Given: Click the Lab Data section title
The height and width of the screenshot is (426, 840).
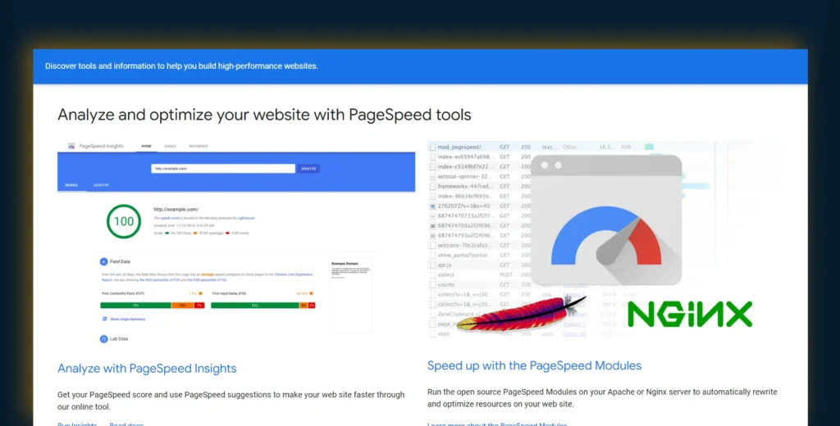Looking at the screenshot, I should pyautogui.click(x=119, y=339).
